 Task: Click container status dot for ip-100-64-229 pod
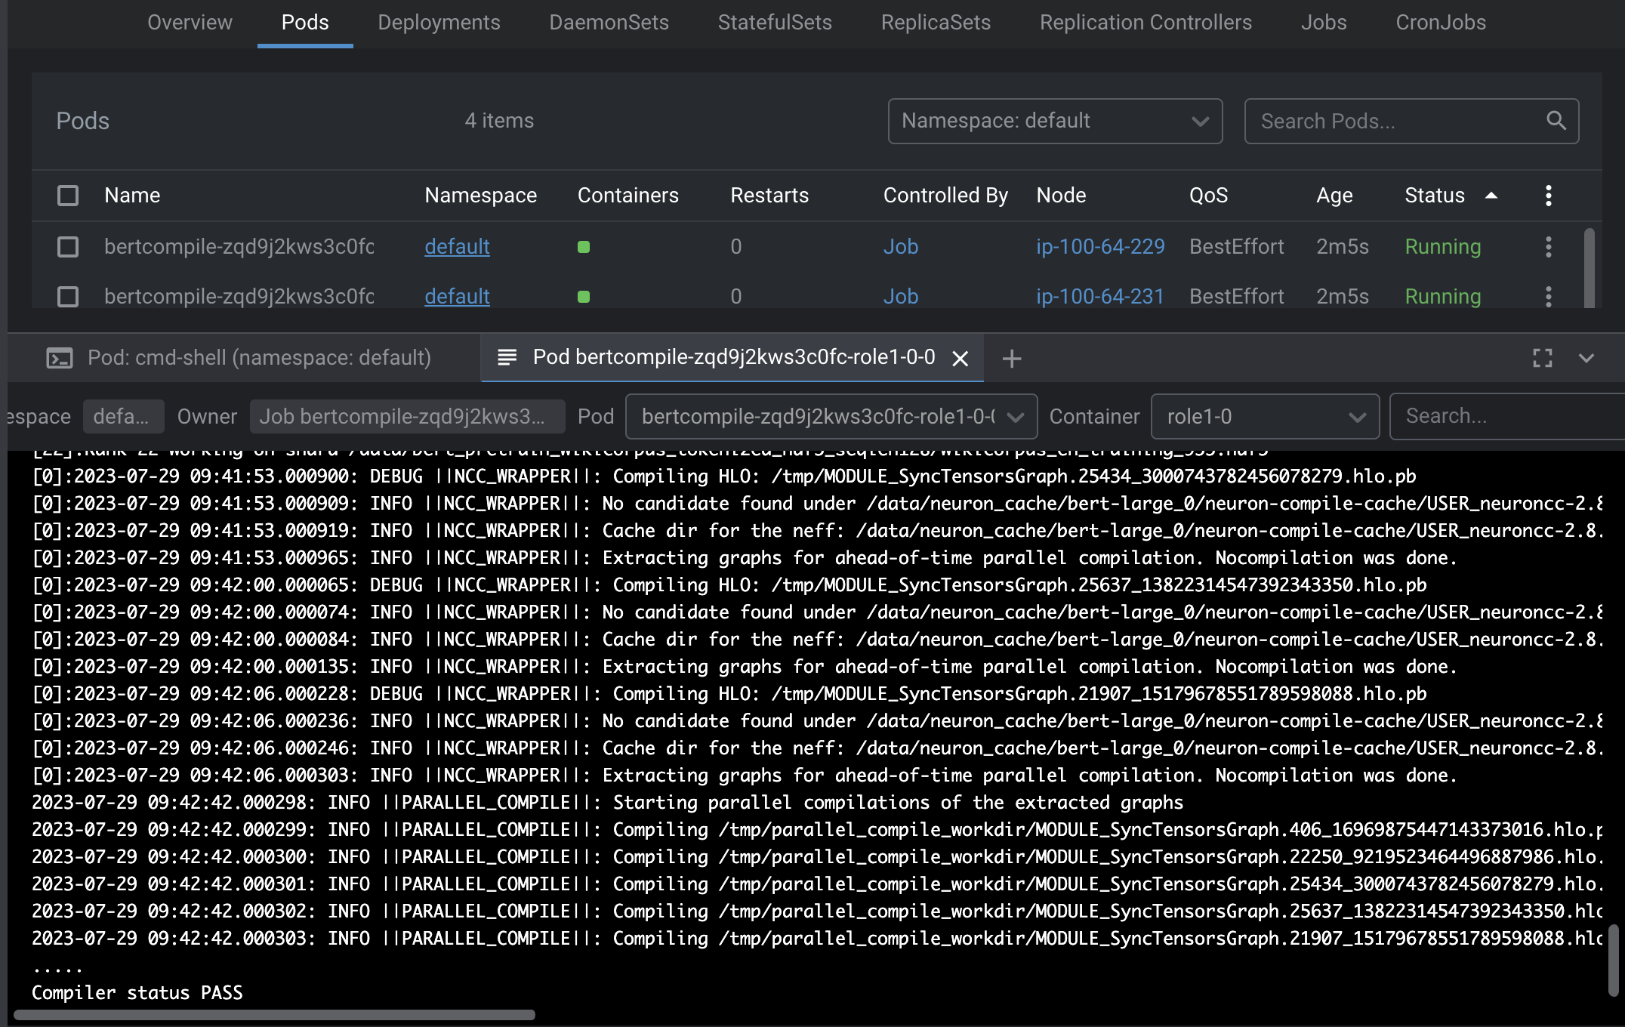pyautogui.click(x=584, y=247)
